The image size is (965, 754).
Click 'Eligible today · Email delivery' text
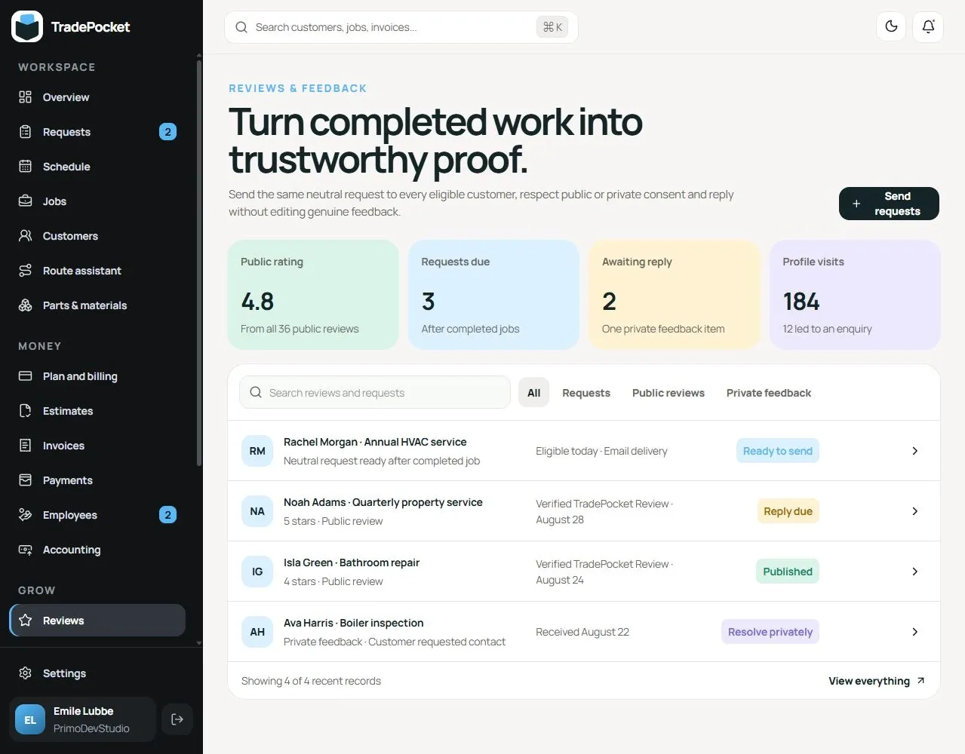point(601,451)
